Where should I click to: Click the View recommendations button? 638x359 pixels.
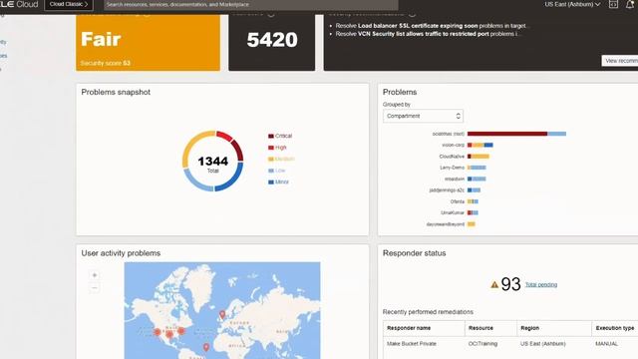click(620, 61)
